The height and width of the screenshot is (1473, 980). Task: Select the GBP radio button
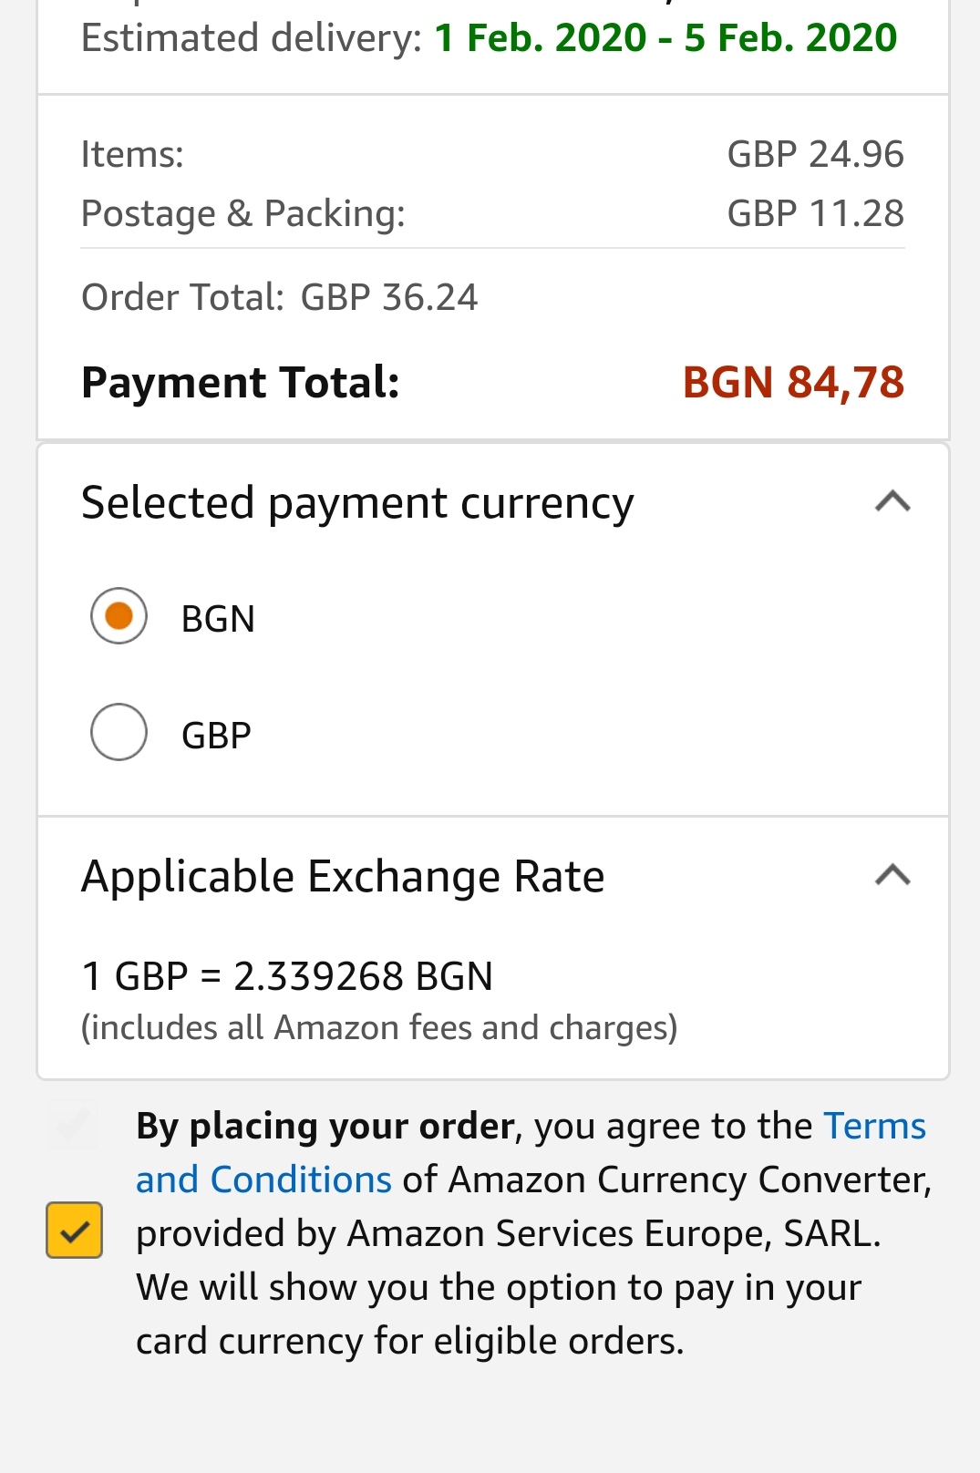pyautogui.click(x=119, y=733)
